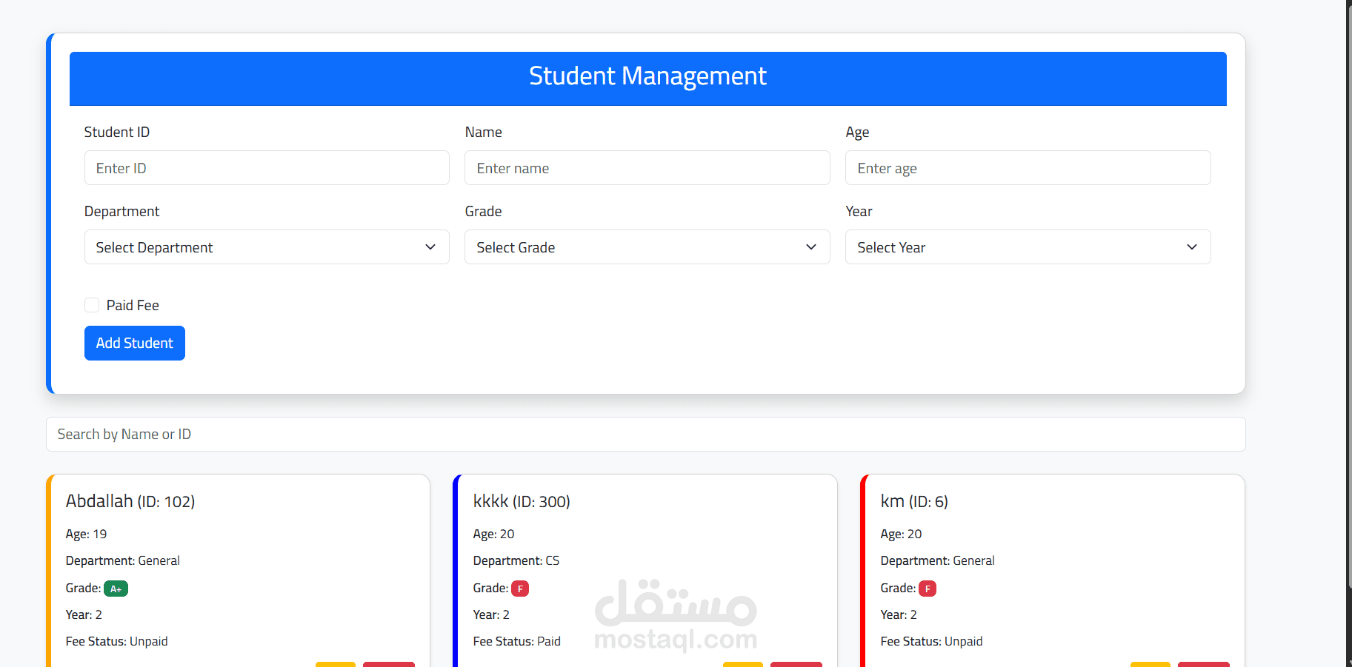Click the F grade badge on kkkk's card

pyautogui.click(x=520, y=589)
